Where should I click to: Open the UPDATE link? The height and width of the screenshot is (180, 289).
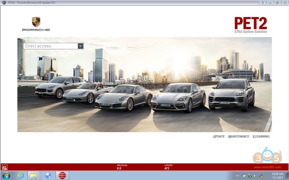click(219, 136)
